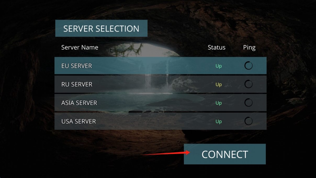Click the Up status of ASIA SERVER

click(219, 103)
